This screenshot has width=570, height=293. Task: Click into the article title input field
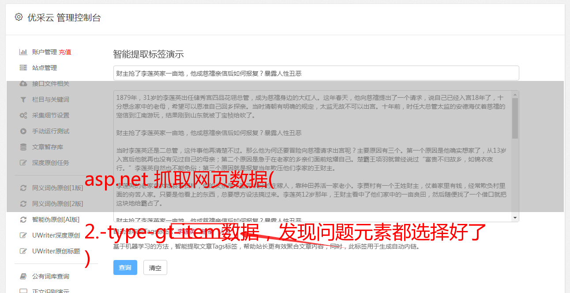coord(316,73)
